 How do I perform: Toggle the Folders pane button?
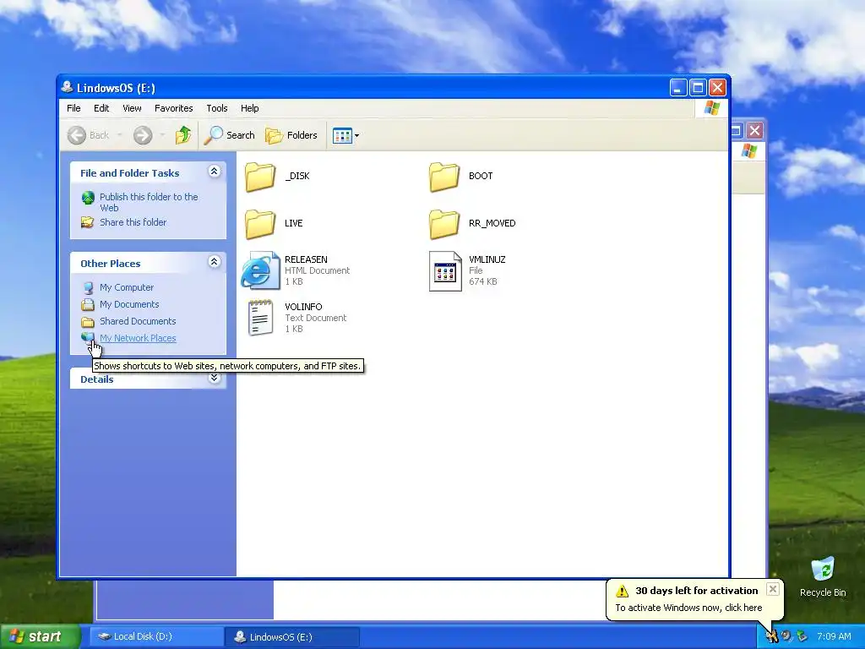pos(291,135)
